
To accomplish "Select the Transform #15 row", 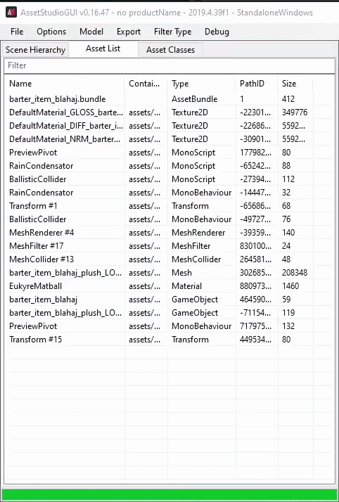I will point(168,340).
